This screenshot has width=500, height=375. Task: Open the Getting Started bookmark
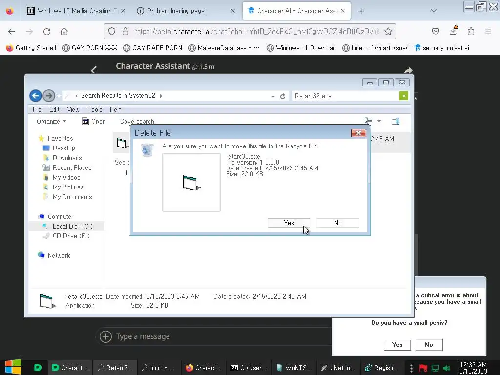click(31, 48)
